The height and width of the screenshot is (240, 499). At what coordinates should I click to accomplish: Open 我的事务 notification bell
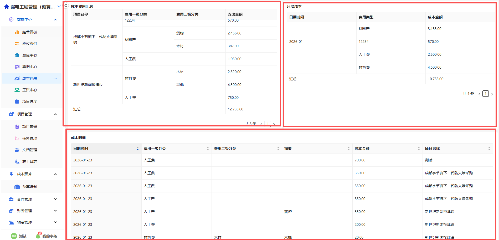point(38,236)
